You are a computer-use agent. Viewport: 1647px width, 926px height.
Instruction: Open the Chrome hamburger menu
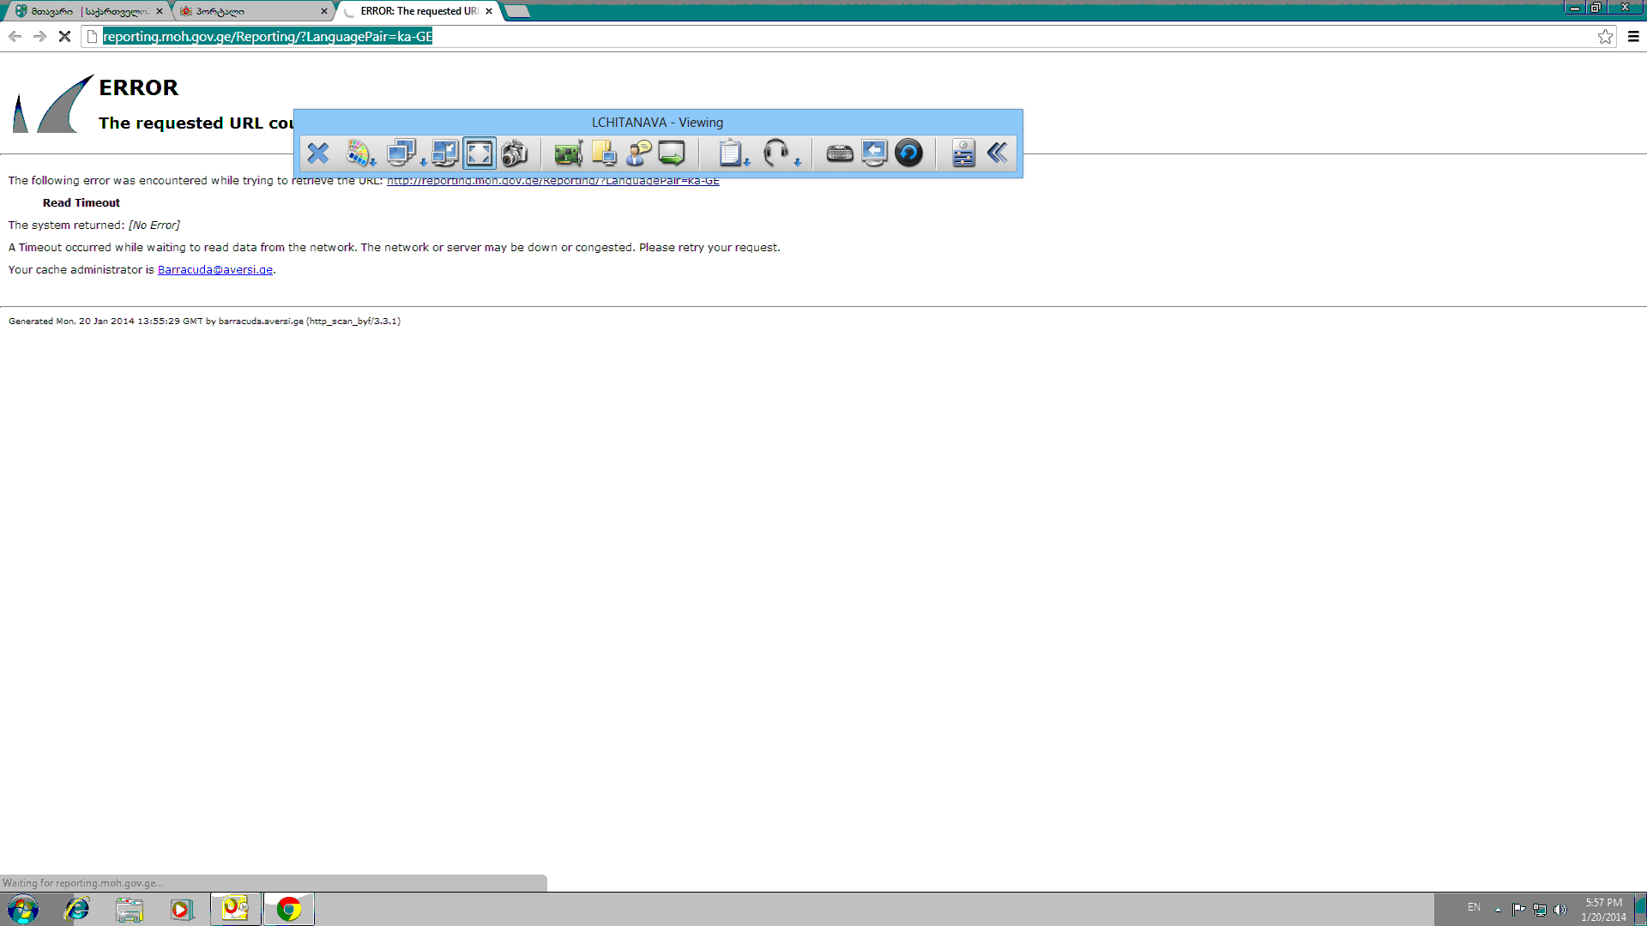[x=1633, y=37]
